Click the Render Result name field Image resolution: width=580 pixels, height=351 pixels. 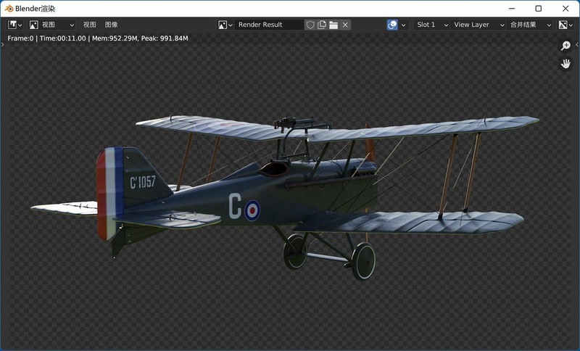coord(269,25)
